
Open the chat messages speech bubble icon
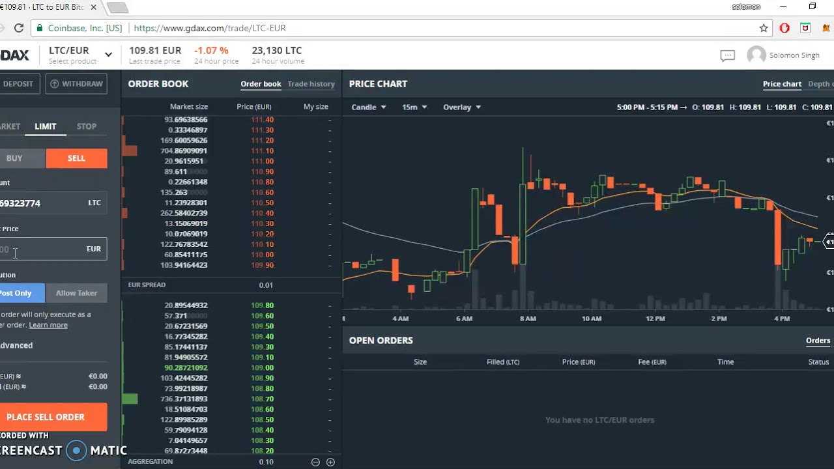pos(727,55)
